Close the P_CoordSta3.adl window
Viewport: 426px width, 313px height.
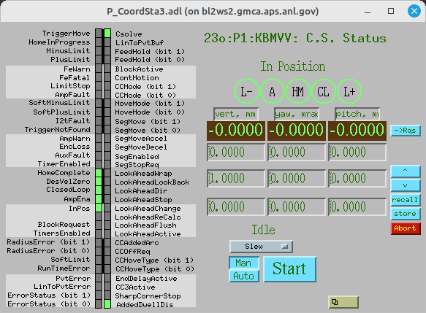(x=414, y=11)
